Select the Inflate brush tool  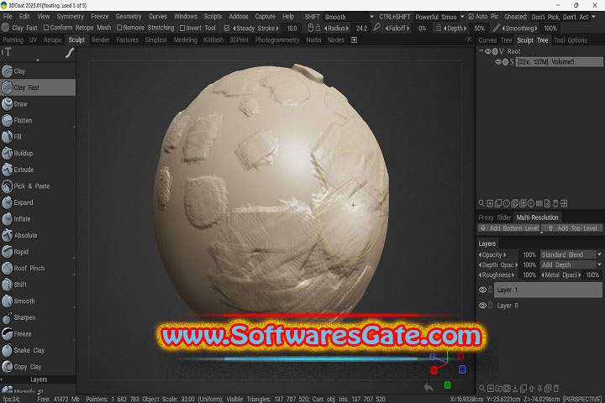coord(38,218)
